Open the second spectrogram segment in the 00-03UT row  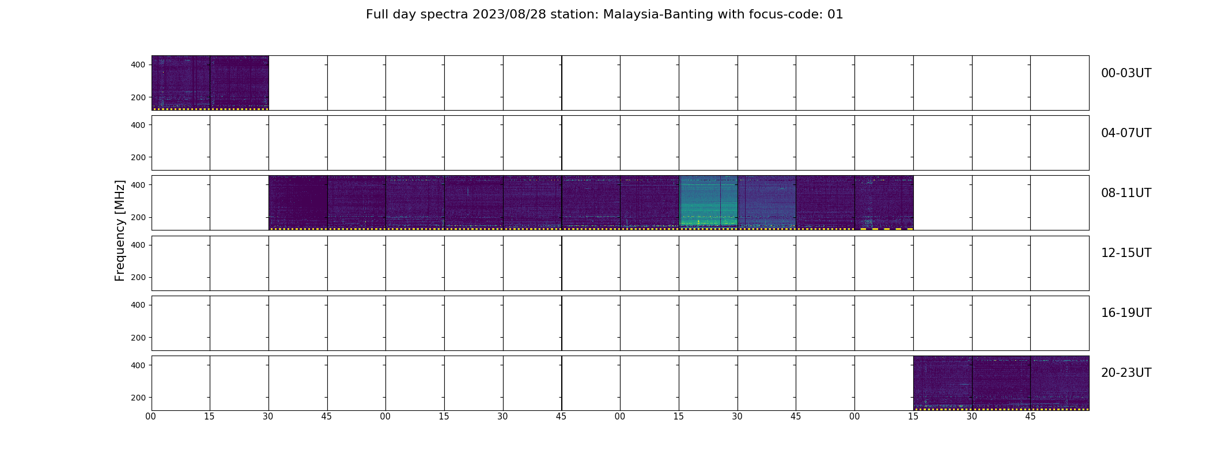(x=239, y=83)
